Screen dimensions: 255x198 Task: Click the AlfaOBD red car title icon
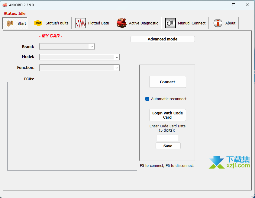coord(5,5)
